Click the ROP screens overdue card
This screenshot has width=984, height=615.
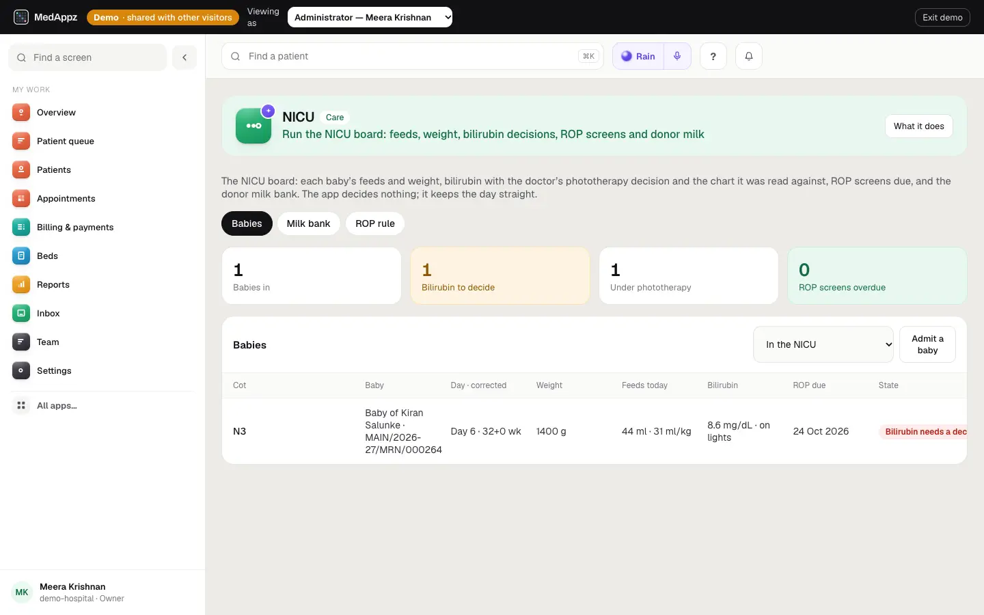[877, 276]
